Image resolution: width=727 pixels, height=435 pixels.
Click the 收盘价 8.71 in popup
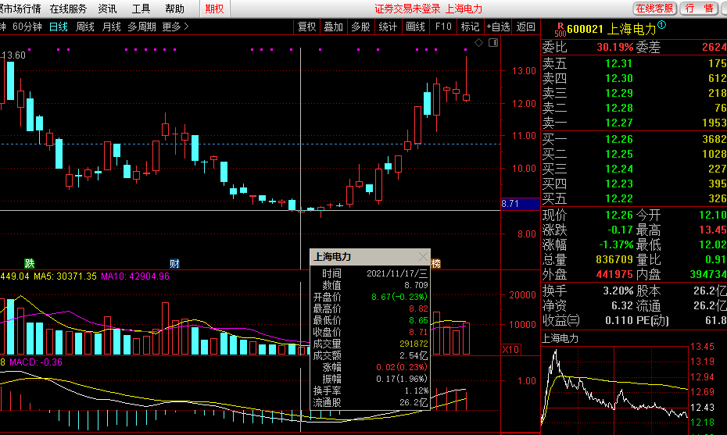pyautogui.click(x=418, y=332)
